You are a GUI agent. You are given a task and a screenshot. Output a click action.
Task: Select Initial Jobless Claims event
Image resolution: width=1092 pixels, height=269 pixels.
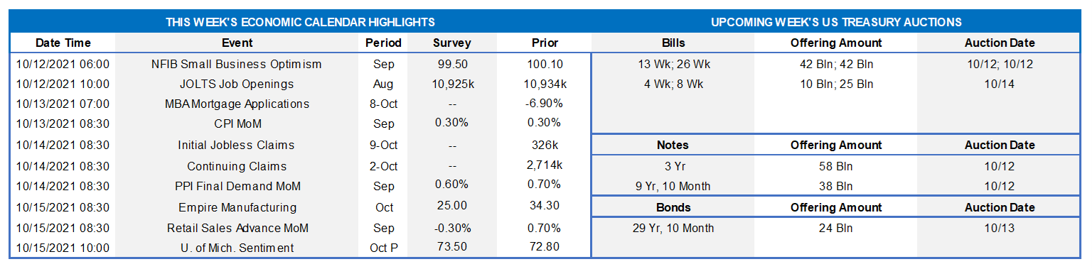pyautogui.click(x=237, y=145)
